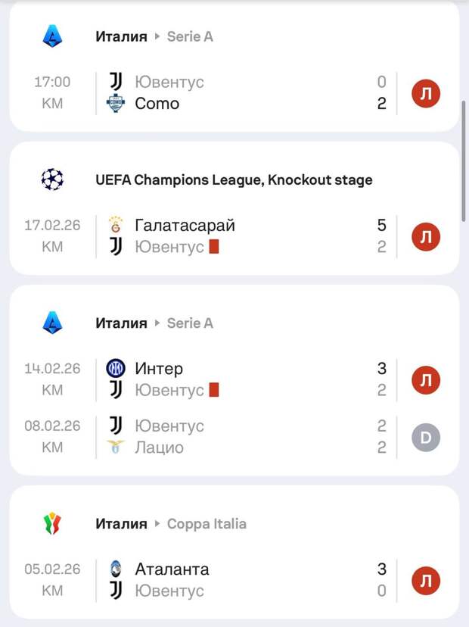Screen dimensions: 469x627
Task: Click the Coppa Italia trophy logo
Action: (52, 523)
